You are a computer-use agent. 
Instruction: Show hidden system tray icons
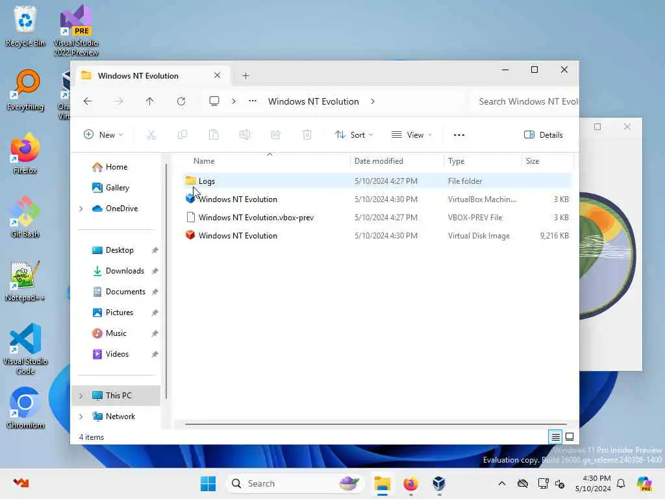[502, 483]
